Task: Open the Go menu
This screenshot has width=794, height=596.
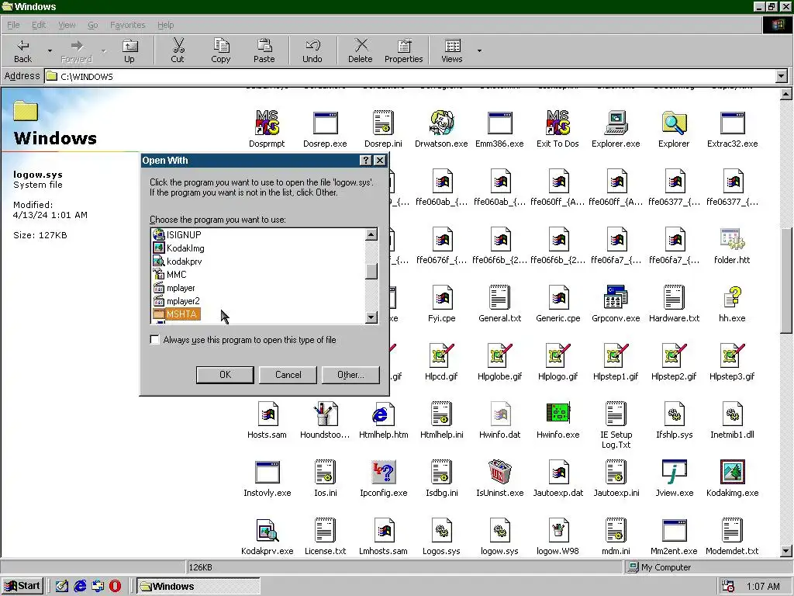Action: point(93,25)
